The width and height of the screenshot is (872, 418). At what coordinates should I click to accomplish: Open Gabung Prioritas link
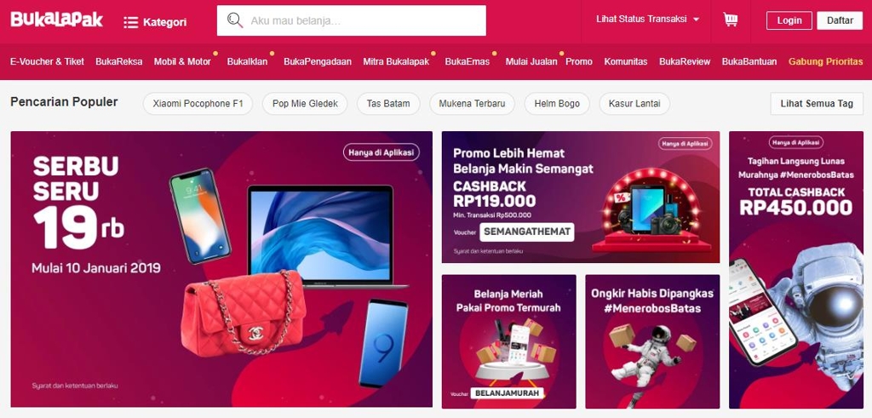[x=825, y=61]
